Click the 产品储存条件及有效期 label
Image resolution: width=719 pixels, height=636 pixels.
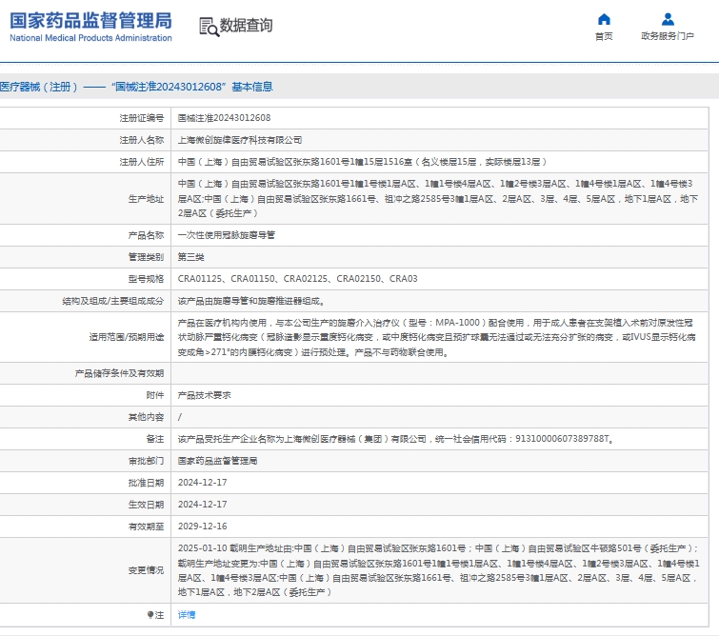coord(119,374)
